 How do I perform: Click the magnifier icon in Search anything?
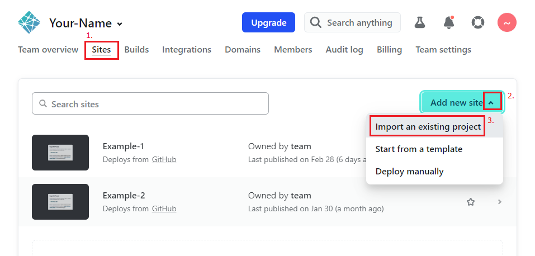click(316, 22)
